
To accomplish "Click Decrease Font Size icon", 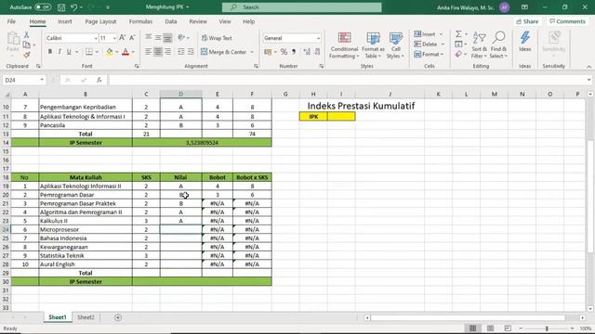I will point(132,38).
